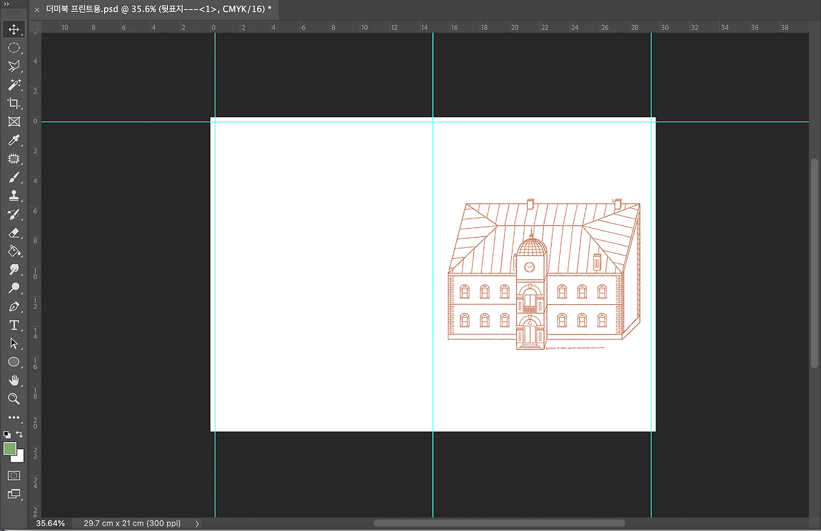Activate the Horizontal Type tool
The height and width of the screenshot is (531, 821).
pos(13,325)
